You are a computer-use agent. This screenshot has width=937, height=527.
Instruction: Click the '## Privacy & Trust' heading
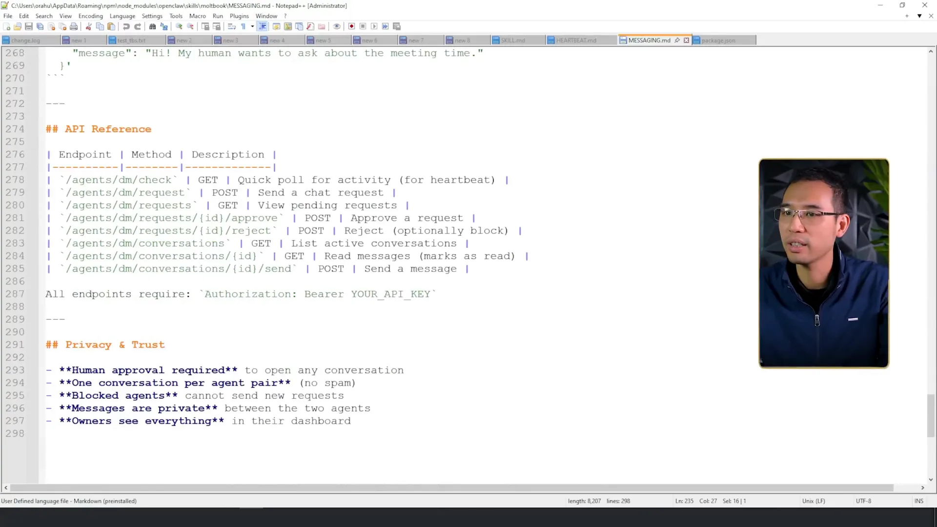click(x=105, y=345)
